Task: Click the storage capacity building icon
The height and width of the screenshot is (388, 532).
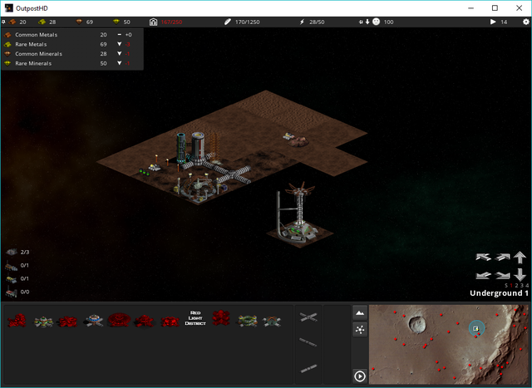Action: [153, 22]
